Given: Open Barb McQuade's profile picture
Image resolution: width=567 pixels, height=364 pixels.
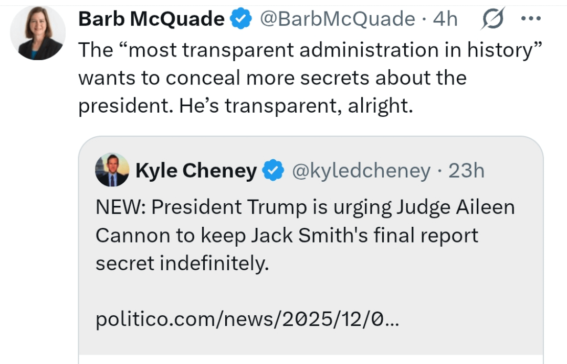Looking at the screenshot, I should pyautogui.click(x=38, y=33).
